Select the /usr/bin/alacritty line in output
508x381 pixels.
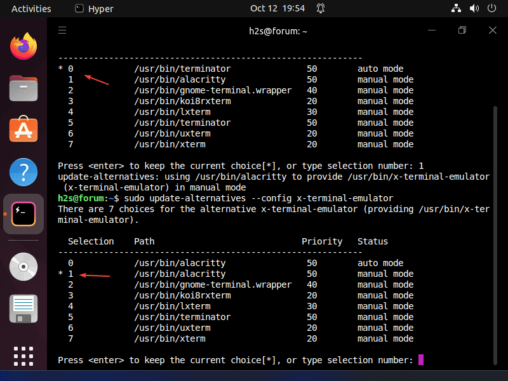[x=166, y=274]
